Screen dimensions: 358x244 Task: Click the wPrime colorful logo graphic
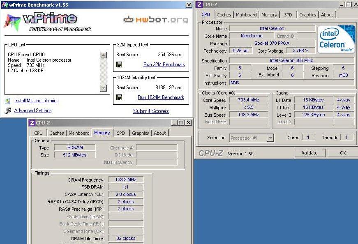pos(12,22)
